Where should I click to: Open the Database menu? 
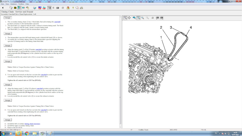click(x=14, y=4)
